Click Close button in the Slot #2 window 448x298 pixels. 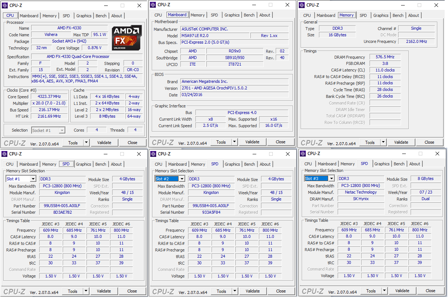click(281, 291)
